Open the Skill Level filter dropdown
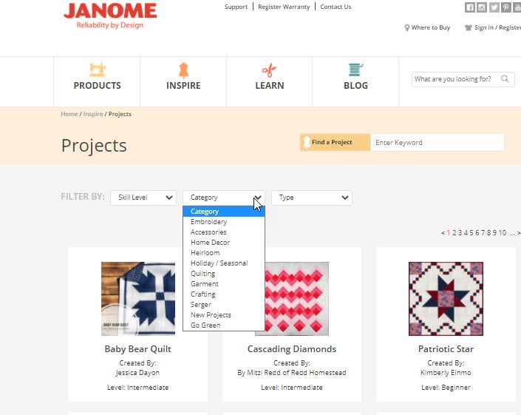The height and width of the screenshot is (415, 521). point(143,198)
